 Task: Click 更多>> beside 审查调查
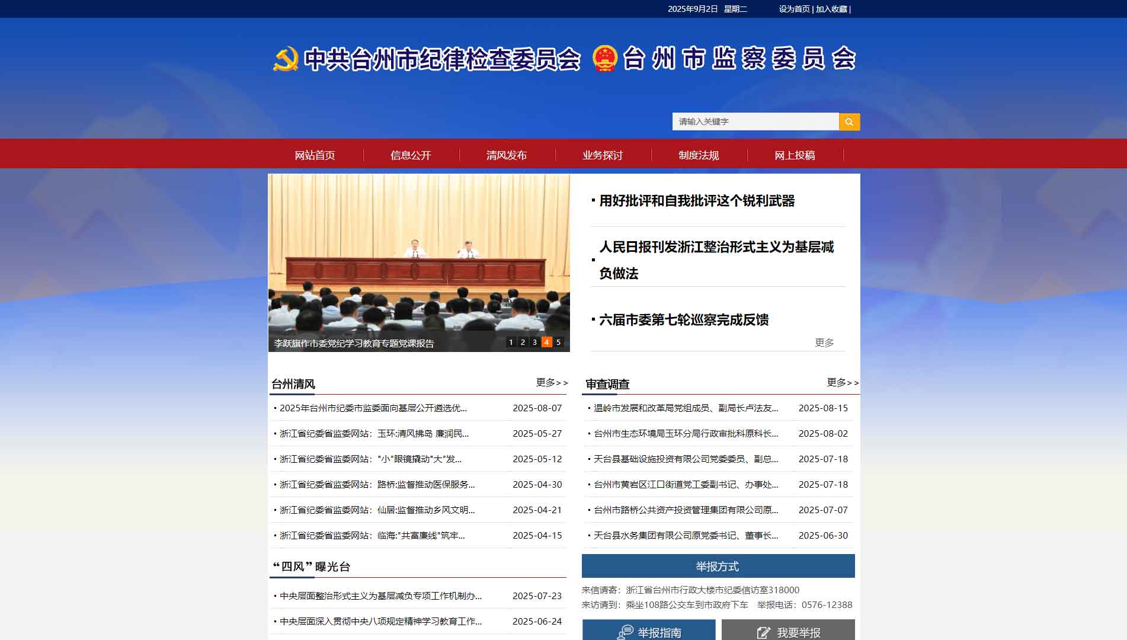pos(843,383)
